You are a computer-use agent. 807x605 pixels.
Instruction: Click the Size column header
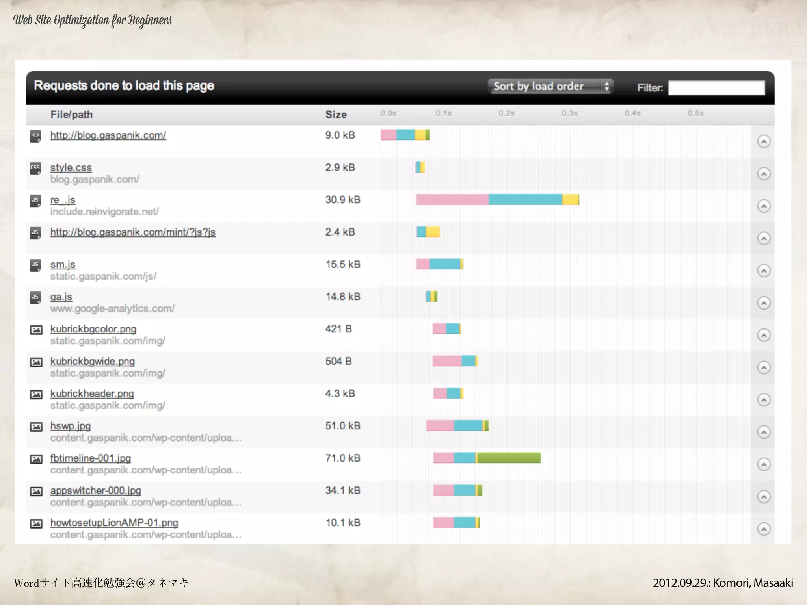point(336,115)
